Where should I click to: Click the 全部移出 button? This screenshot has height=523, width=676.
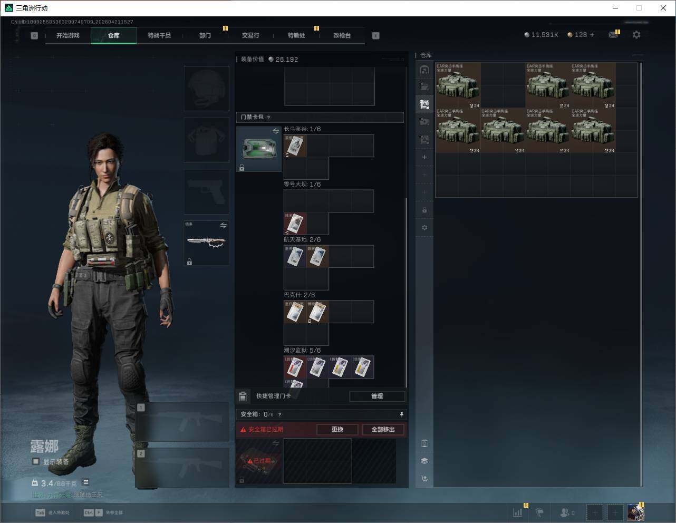[x=383, y=430]
